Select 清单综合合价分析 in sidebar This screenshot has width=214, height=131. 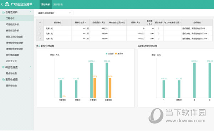coord(15,43)
